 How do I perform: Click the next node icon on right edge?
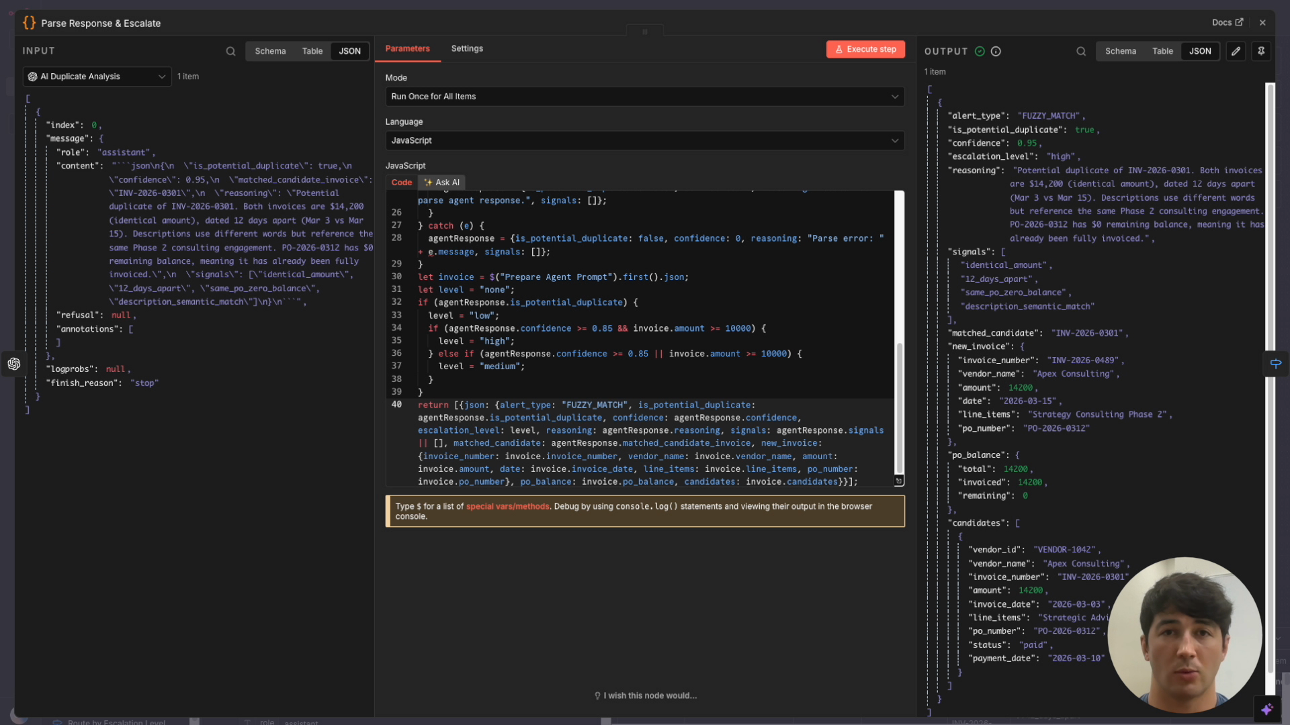point(1275,363)
